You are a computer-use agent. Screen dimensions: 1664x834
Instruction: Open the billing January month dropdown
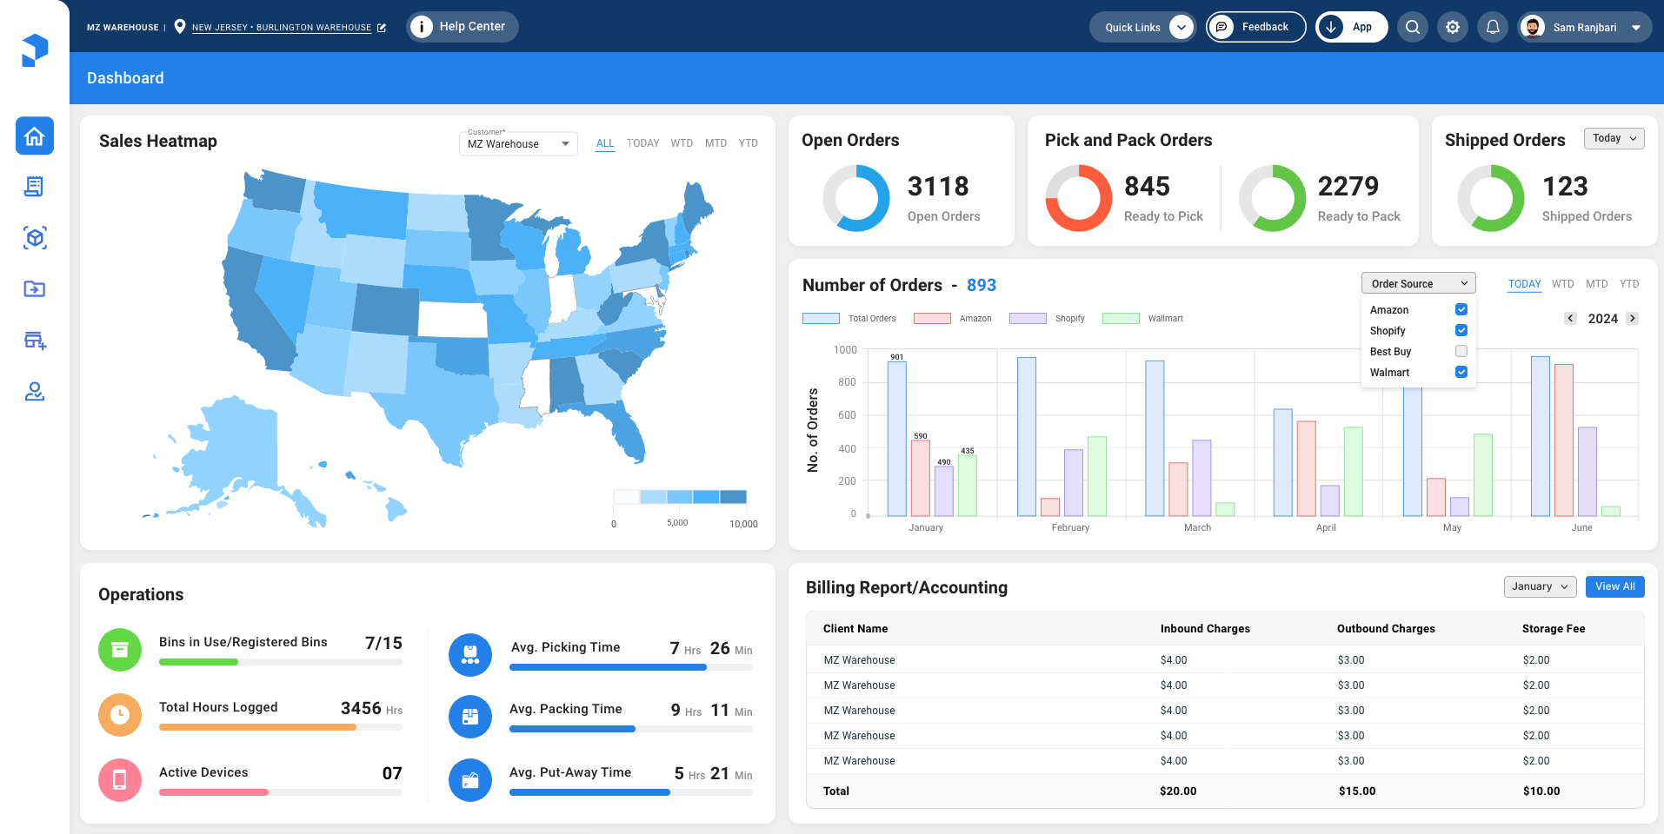point(1541,586)
